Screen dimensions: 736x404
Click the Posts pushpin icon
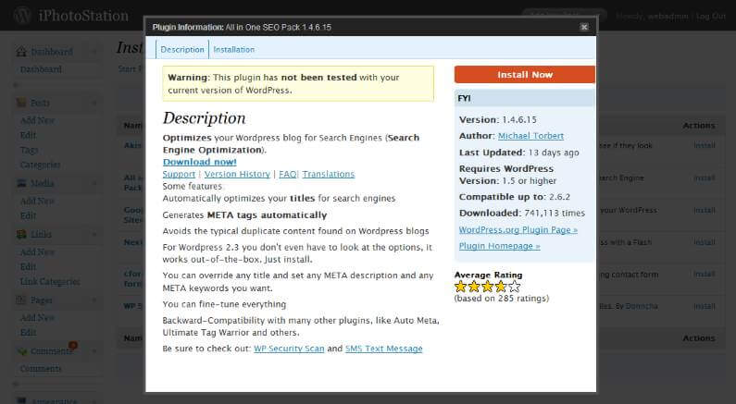coord(21,103)
